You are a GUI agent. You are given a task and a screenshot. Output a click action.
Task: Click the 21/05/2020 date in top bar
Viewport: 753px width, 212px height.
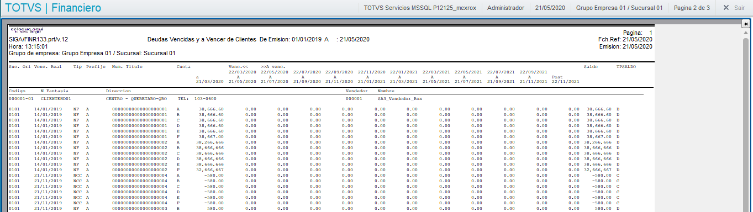[550, 8]
